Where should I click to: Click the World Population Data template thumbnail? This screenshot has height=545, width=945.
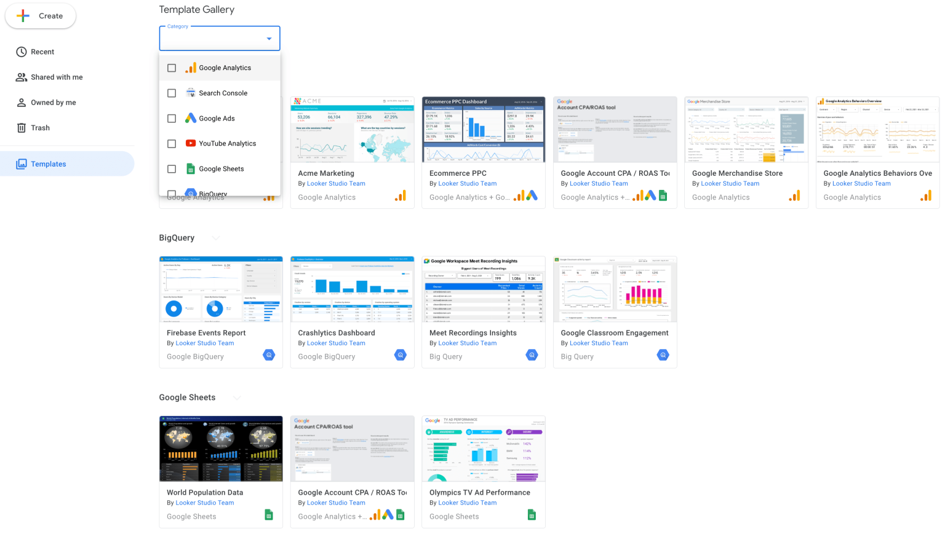tap(221, 449)
